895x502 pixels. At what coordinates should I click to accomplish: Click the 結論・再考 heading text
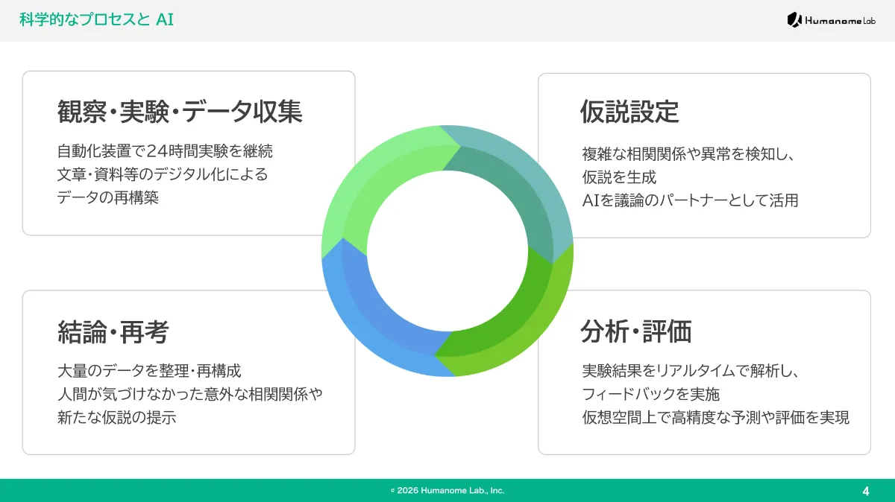pyautogui.click(x=113, y=331)
